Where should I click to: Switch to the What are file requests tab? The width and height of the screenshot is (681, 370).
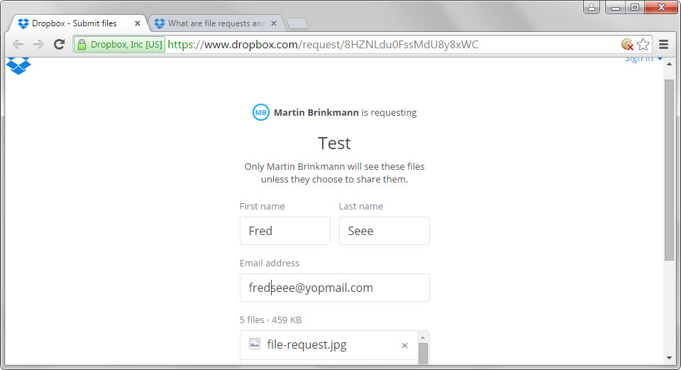(216, 23)
